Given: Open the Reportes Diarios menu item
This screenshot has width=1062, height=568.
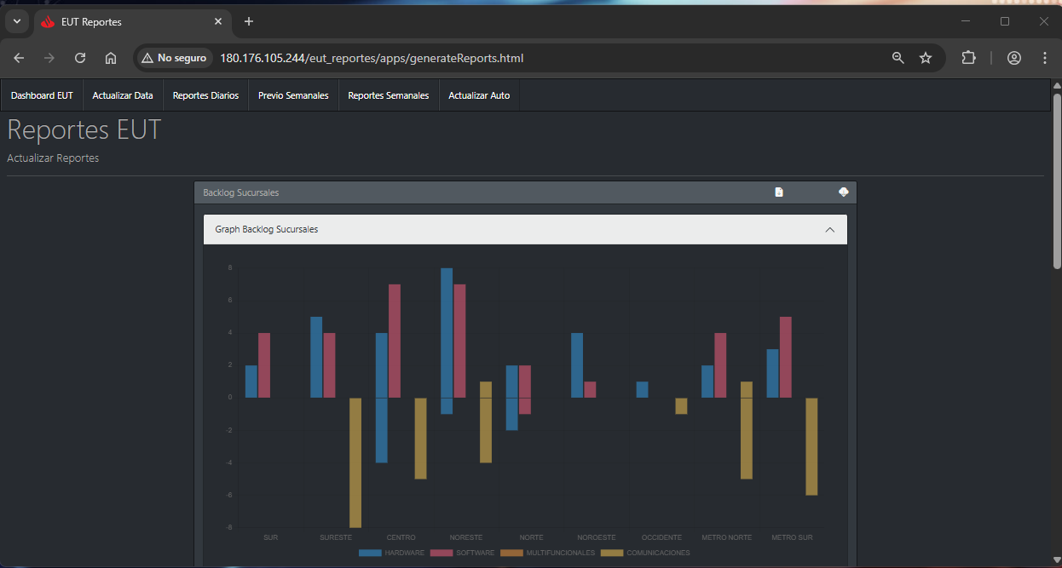Looking at the screenshot, I should pos(205,95).
